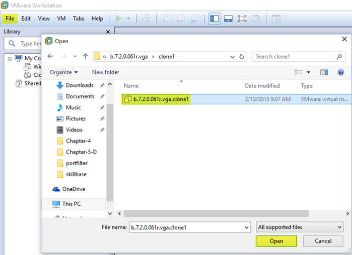Viewport: 352px width, 255px height.
Task: Open the Help menu
Action: click(x=97, y=19)
